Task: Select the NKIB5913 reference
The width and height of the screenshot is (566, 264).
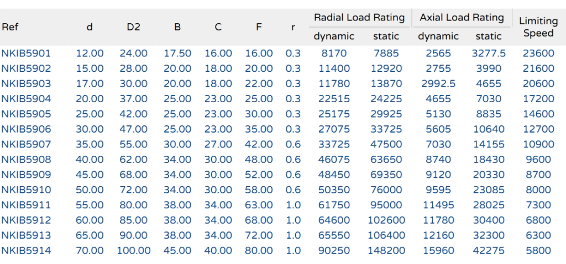Action: [x=26, y=235]
